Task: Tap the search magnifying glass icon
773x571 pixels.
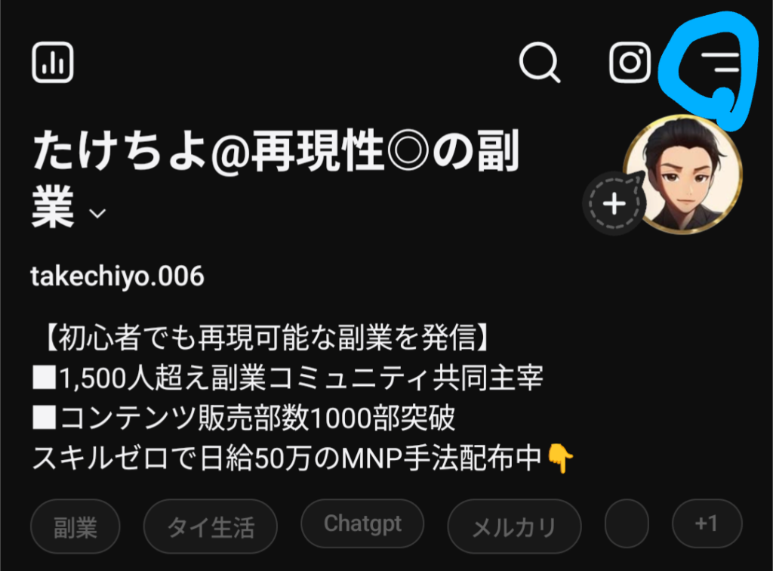Action: [540, 62]
